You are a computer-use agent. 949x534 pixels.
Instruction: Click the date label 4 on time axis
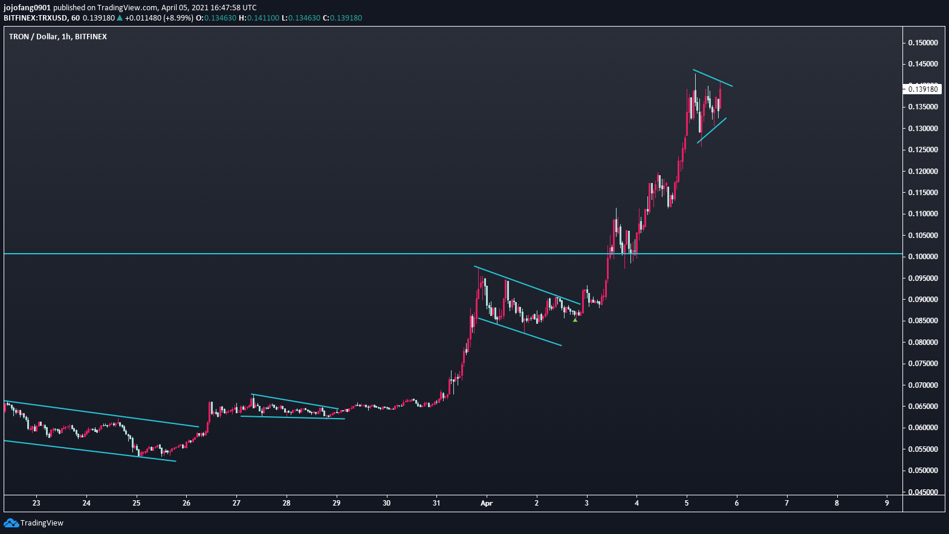click(x=636, y=503)
